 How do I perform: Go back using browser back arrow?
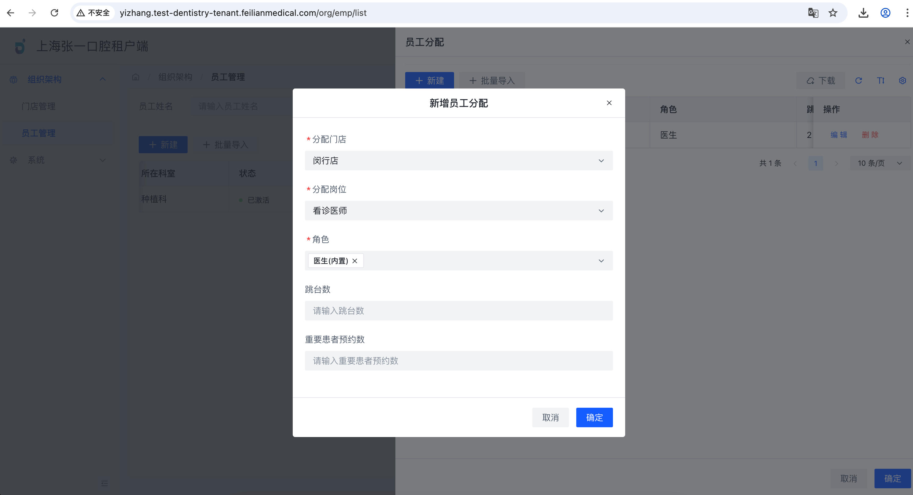pos(11,13)
